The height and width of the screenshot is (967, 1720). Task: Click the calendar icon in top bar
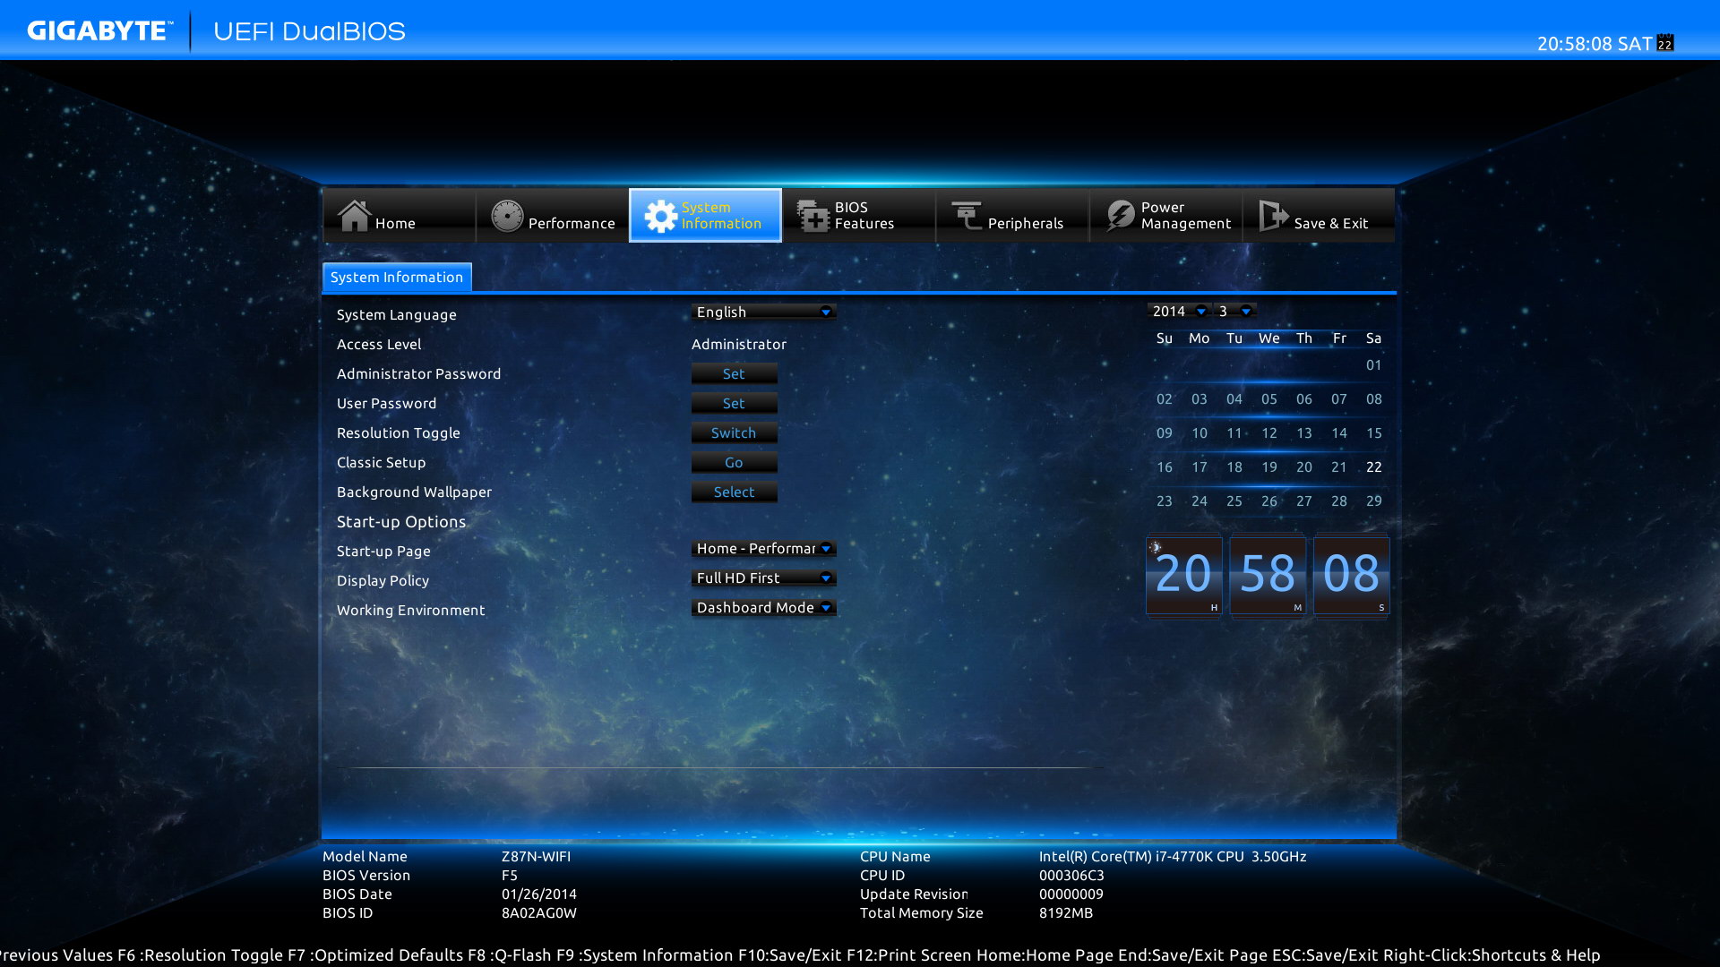coord(1665,43)
